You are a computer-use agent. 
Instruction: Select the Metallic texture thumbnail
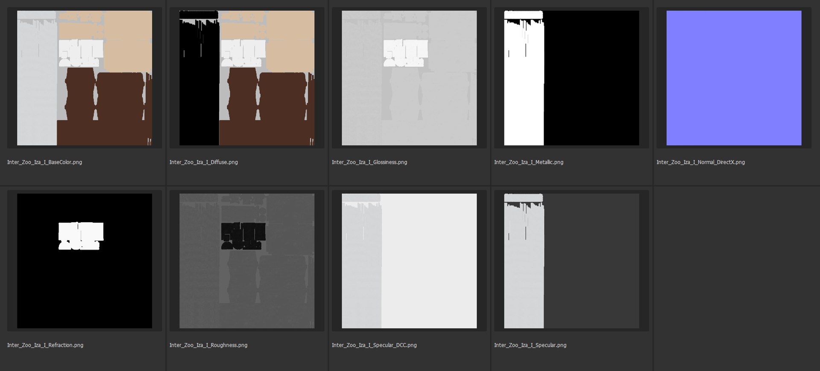(x=571, y=78)
